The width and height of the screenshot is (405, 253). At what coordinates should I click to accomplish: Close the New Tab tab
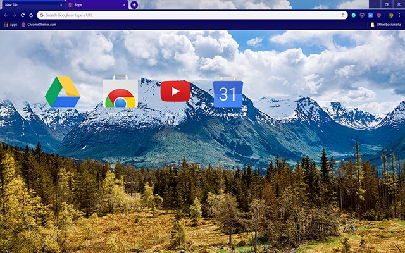coord(61,5)
